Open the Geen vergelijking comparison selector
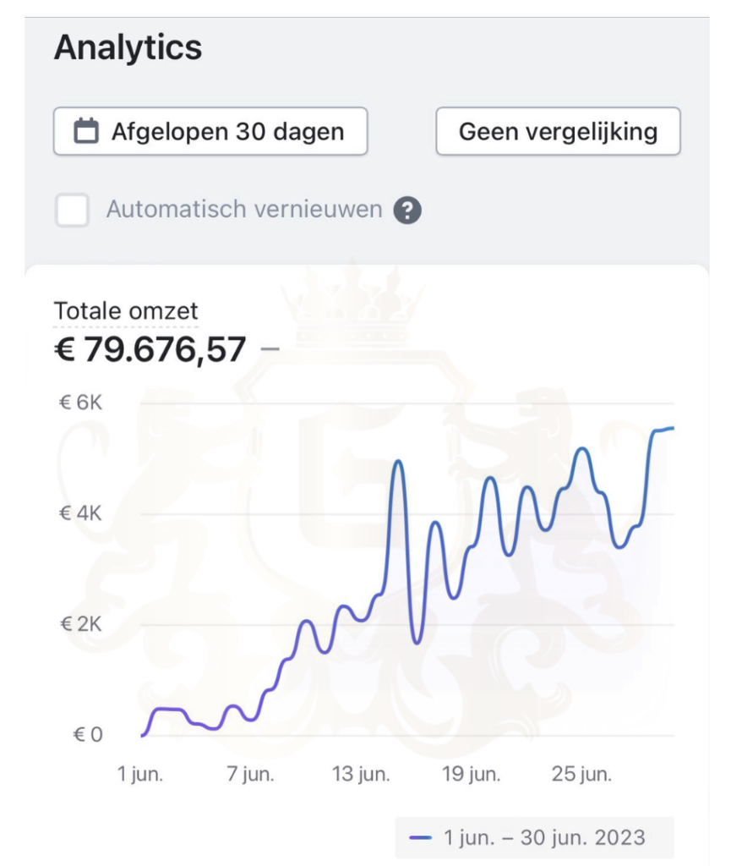 (558, 131)
